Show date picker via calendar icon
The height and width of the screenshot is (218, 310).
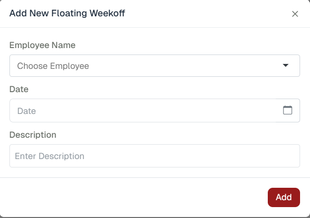tap(287, 110)
